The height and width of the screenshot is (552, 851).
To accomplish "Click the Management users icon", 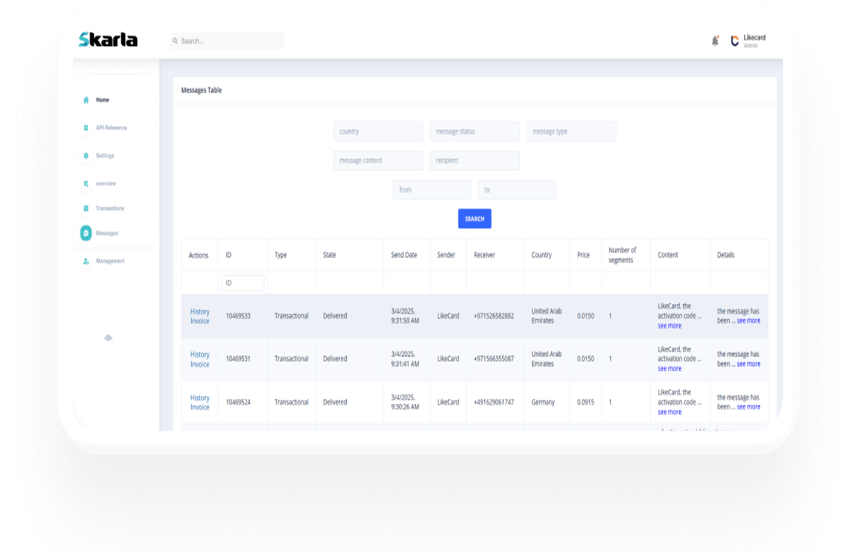I will coord(86,262).
